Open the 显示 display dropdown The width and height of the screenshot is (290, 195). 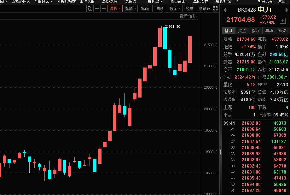pos(175,9)
